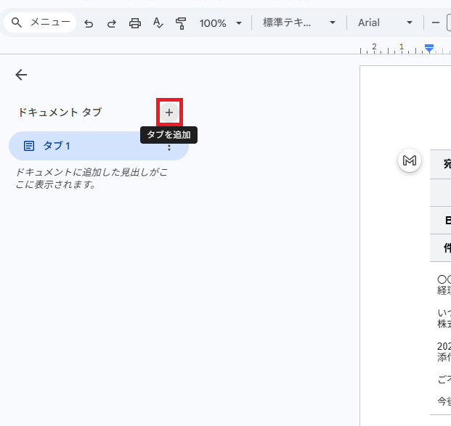Add a new tab with plus button
Image resolution: width=451 pixels, height=426 pixels.
pos(169,112)
